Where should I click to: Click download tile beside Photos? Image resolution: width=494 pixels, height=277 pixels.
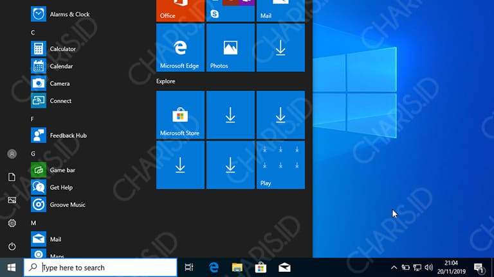point(280,47)
